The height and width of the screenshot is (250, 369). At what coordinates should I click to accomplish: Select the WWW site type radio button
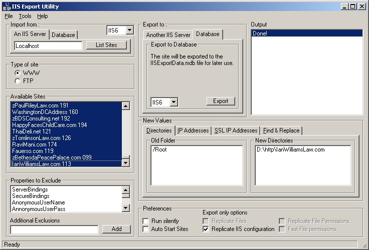[x=18, y=73]
